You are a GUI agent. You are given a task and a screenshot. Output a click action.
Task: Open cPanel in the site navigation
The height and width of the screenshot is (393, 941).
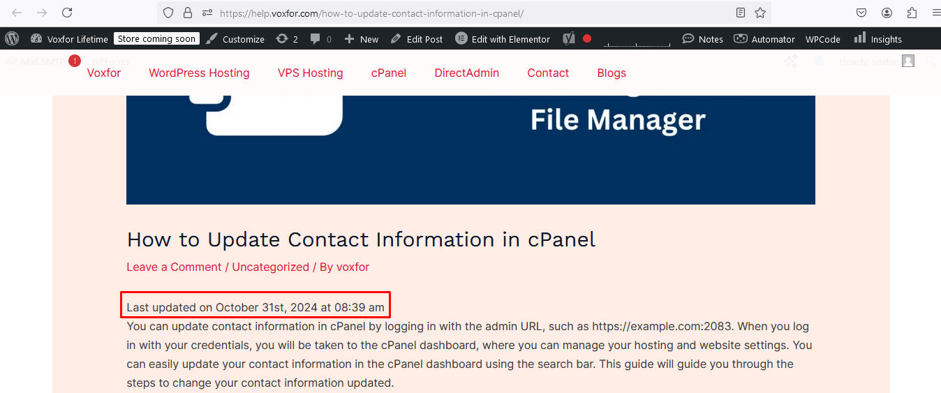389,73
